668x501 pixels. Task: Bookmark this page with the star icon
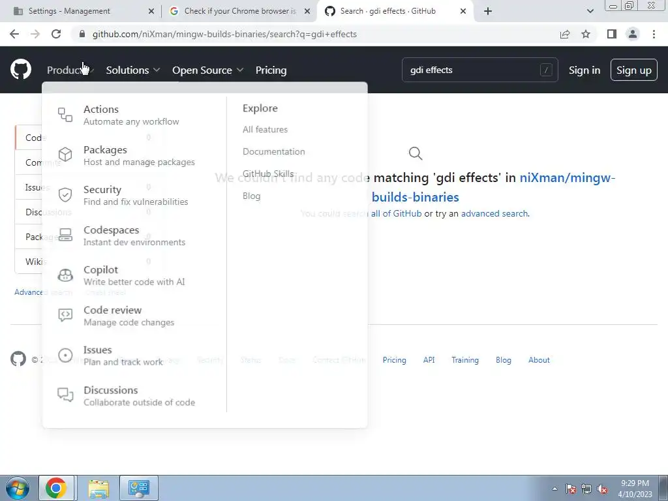coord(586,34)
